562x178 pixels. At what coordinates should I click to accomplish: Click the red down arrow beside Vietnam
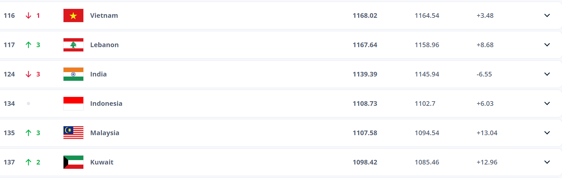[28, 15]
